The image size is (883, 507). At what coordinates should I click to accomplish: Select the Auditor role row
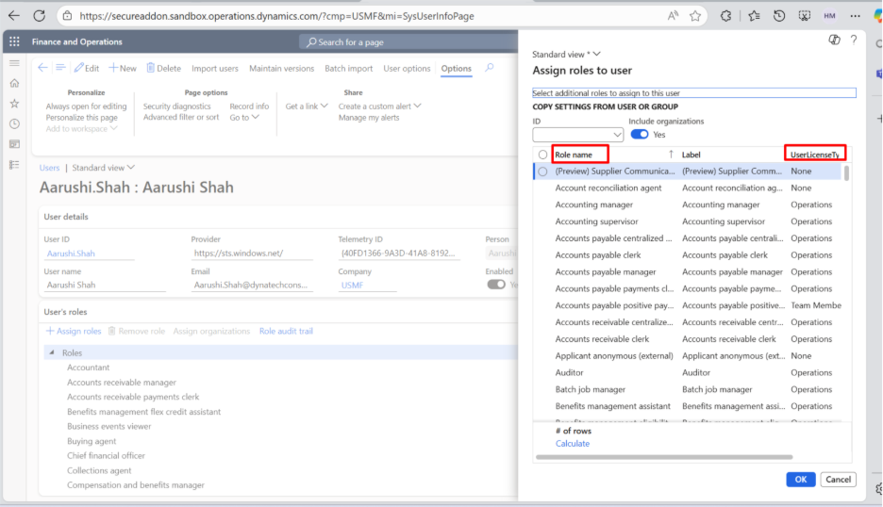[x=687, y=372]
